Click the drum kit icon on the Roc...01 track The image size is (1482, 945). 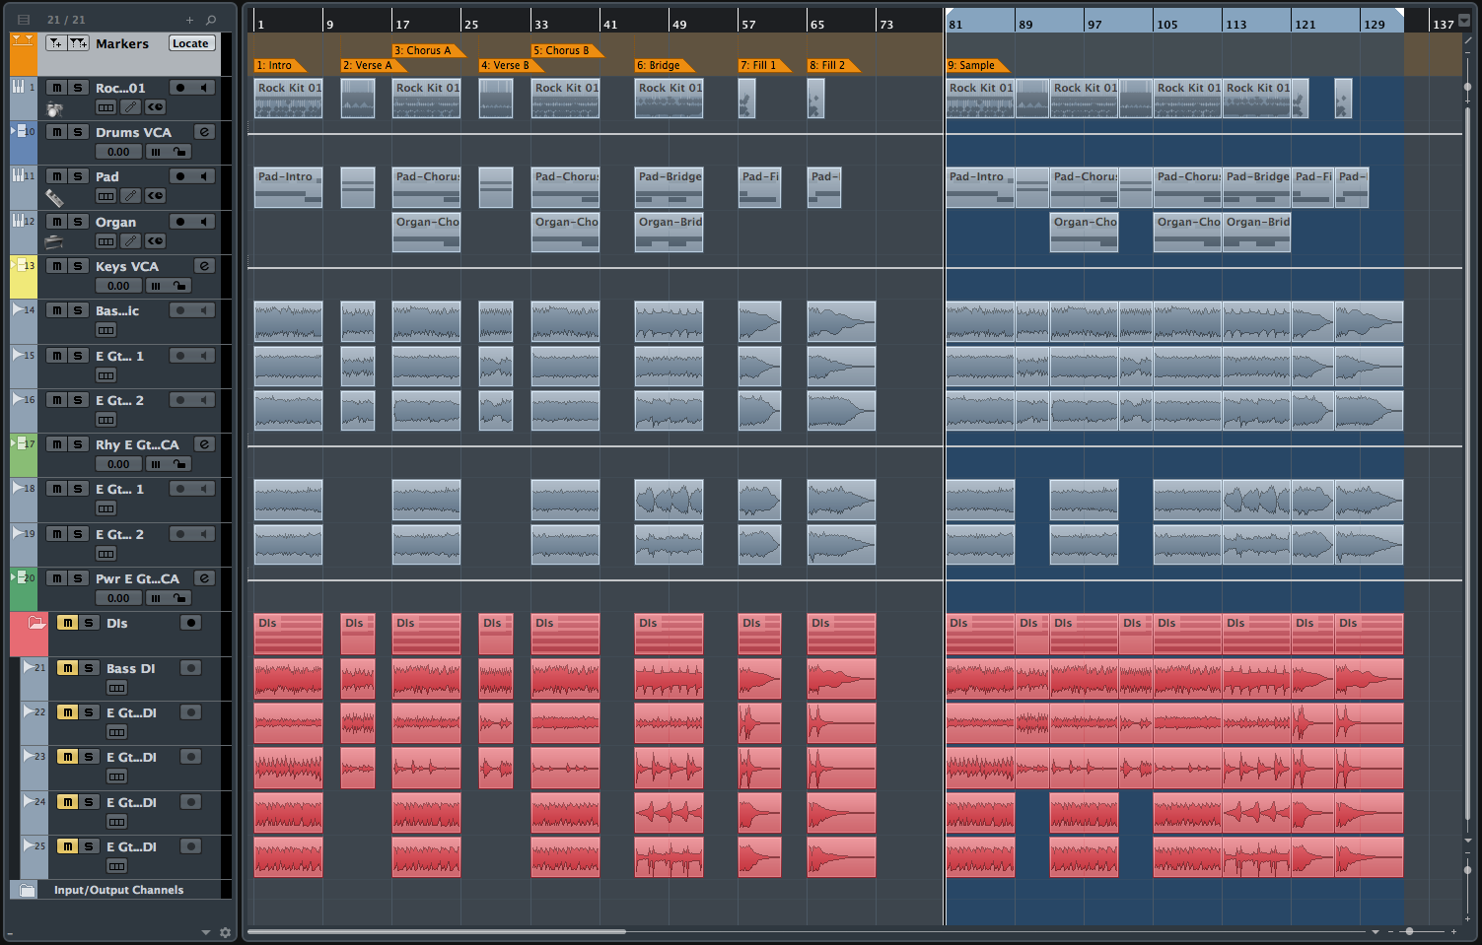point(54,108)
